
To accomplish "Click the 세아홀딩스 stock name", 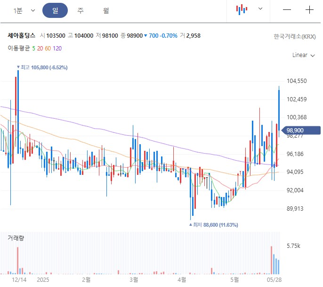I will [22, 36].
